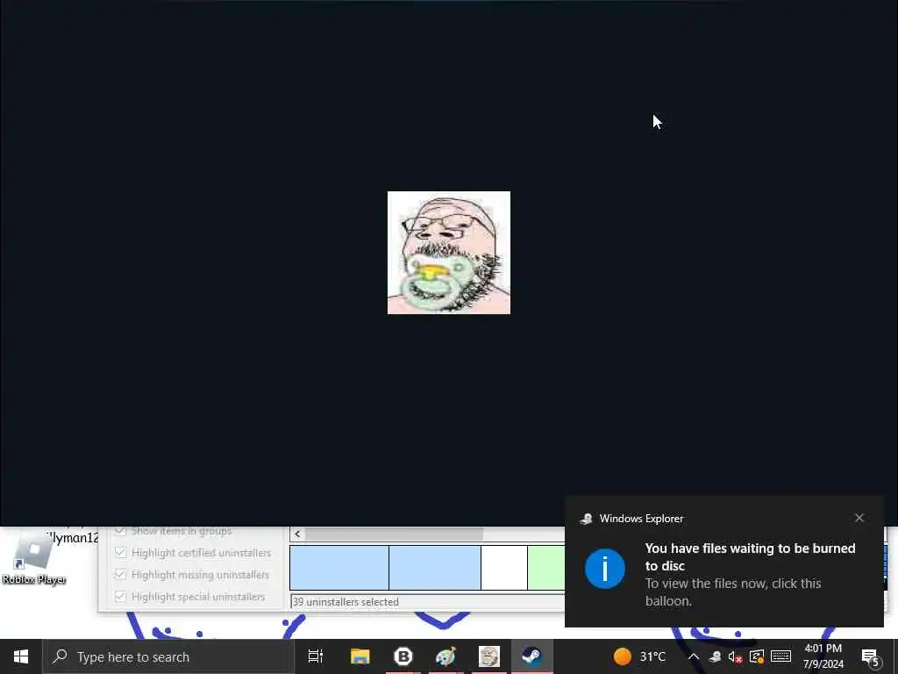
Task: Toggle Highlight certified uninstallers checkbox
Action: click(x=120, y=553)
